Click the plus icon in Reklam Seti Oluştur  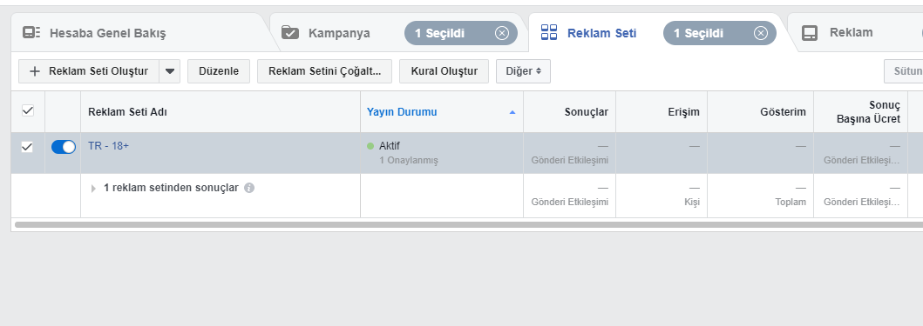[35, 71]
